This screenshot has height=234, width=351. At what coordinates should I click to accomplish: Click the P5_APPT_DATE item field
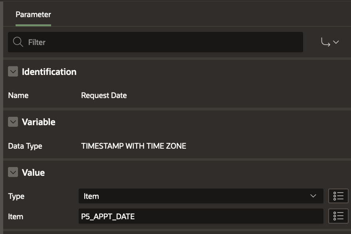(x=200, y=216)
